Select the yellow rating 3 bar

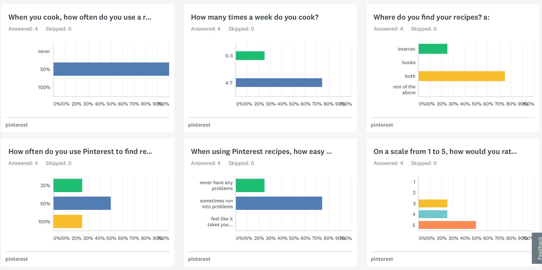coord(433,203)
